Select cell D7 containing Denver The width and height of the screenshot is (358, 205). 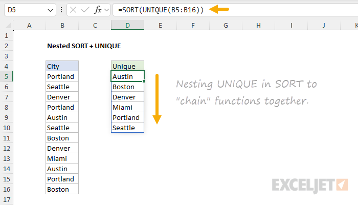pyautogui.click(x=128, y=97)
